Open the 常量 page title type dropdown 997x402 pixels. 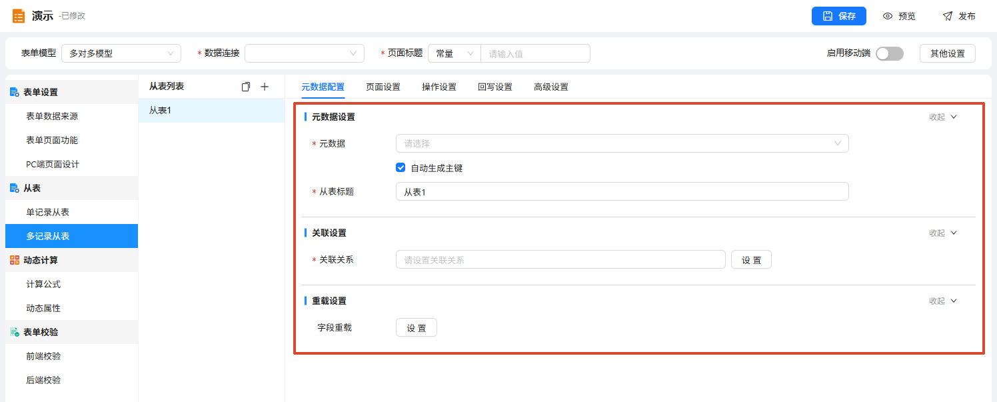point(455,53)
